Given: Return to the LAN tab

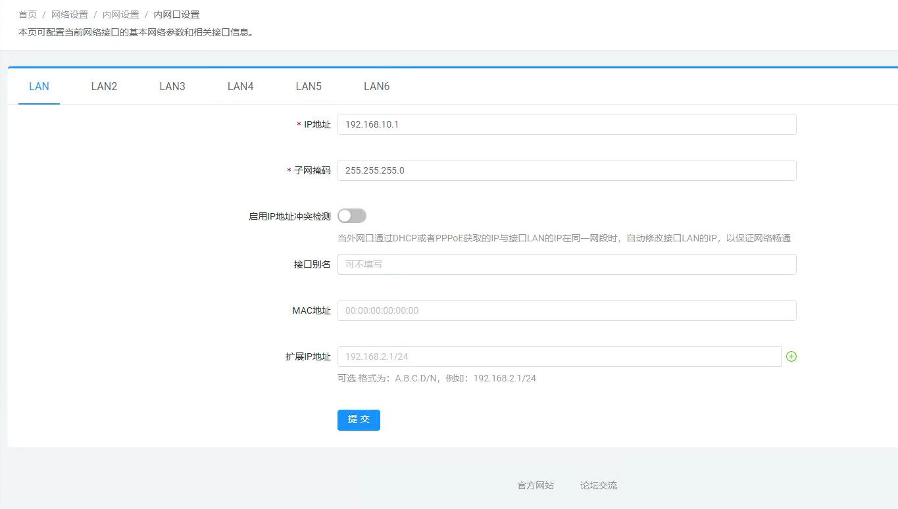Looking at the screenshot, I should [x=39, y=86].
